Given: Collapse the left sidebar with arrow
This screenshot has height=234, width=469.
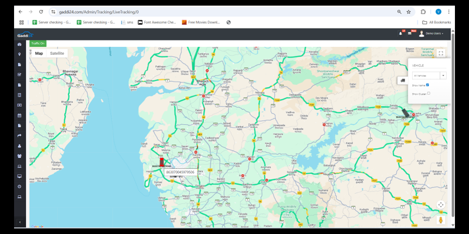Looking at the screenshot, I should click(x=20, y=222).
